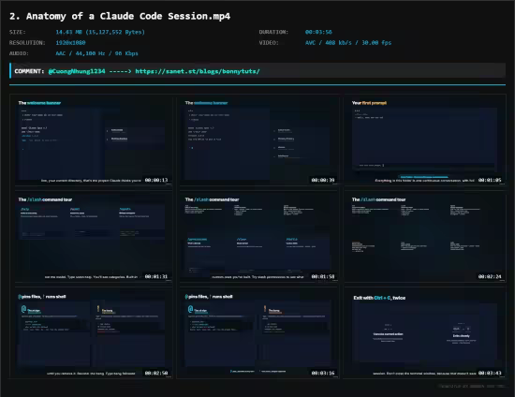Click the title '2. Anatomy of a Claude Code Session.mp4'
Viewport: 515px width, 397px height.
click(x=120, y=16)
